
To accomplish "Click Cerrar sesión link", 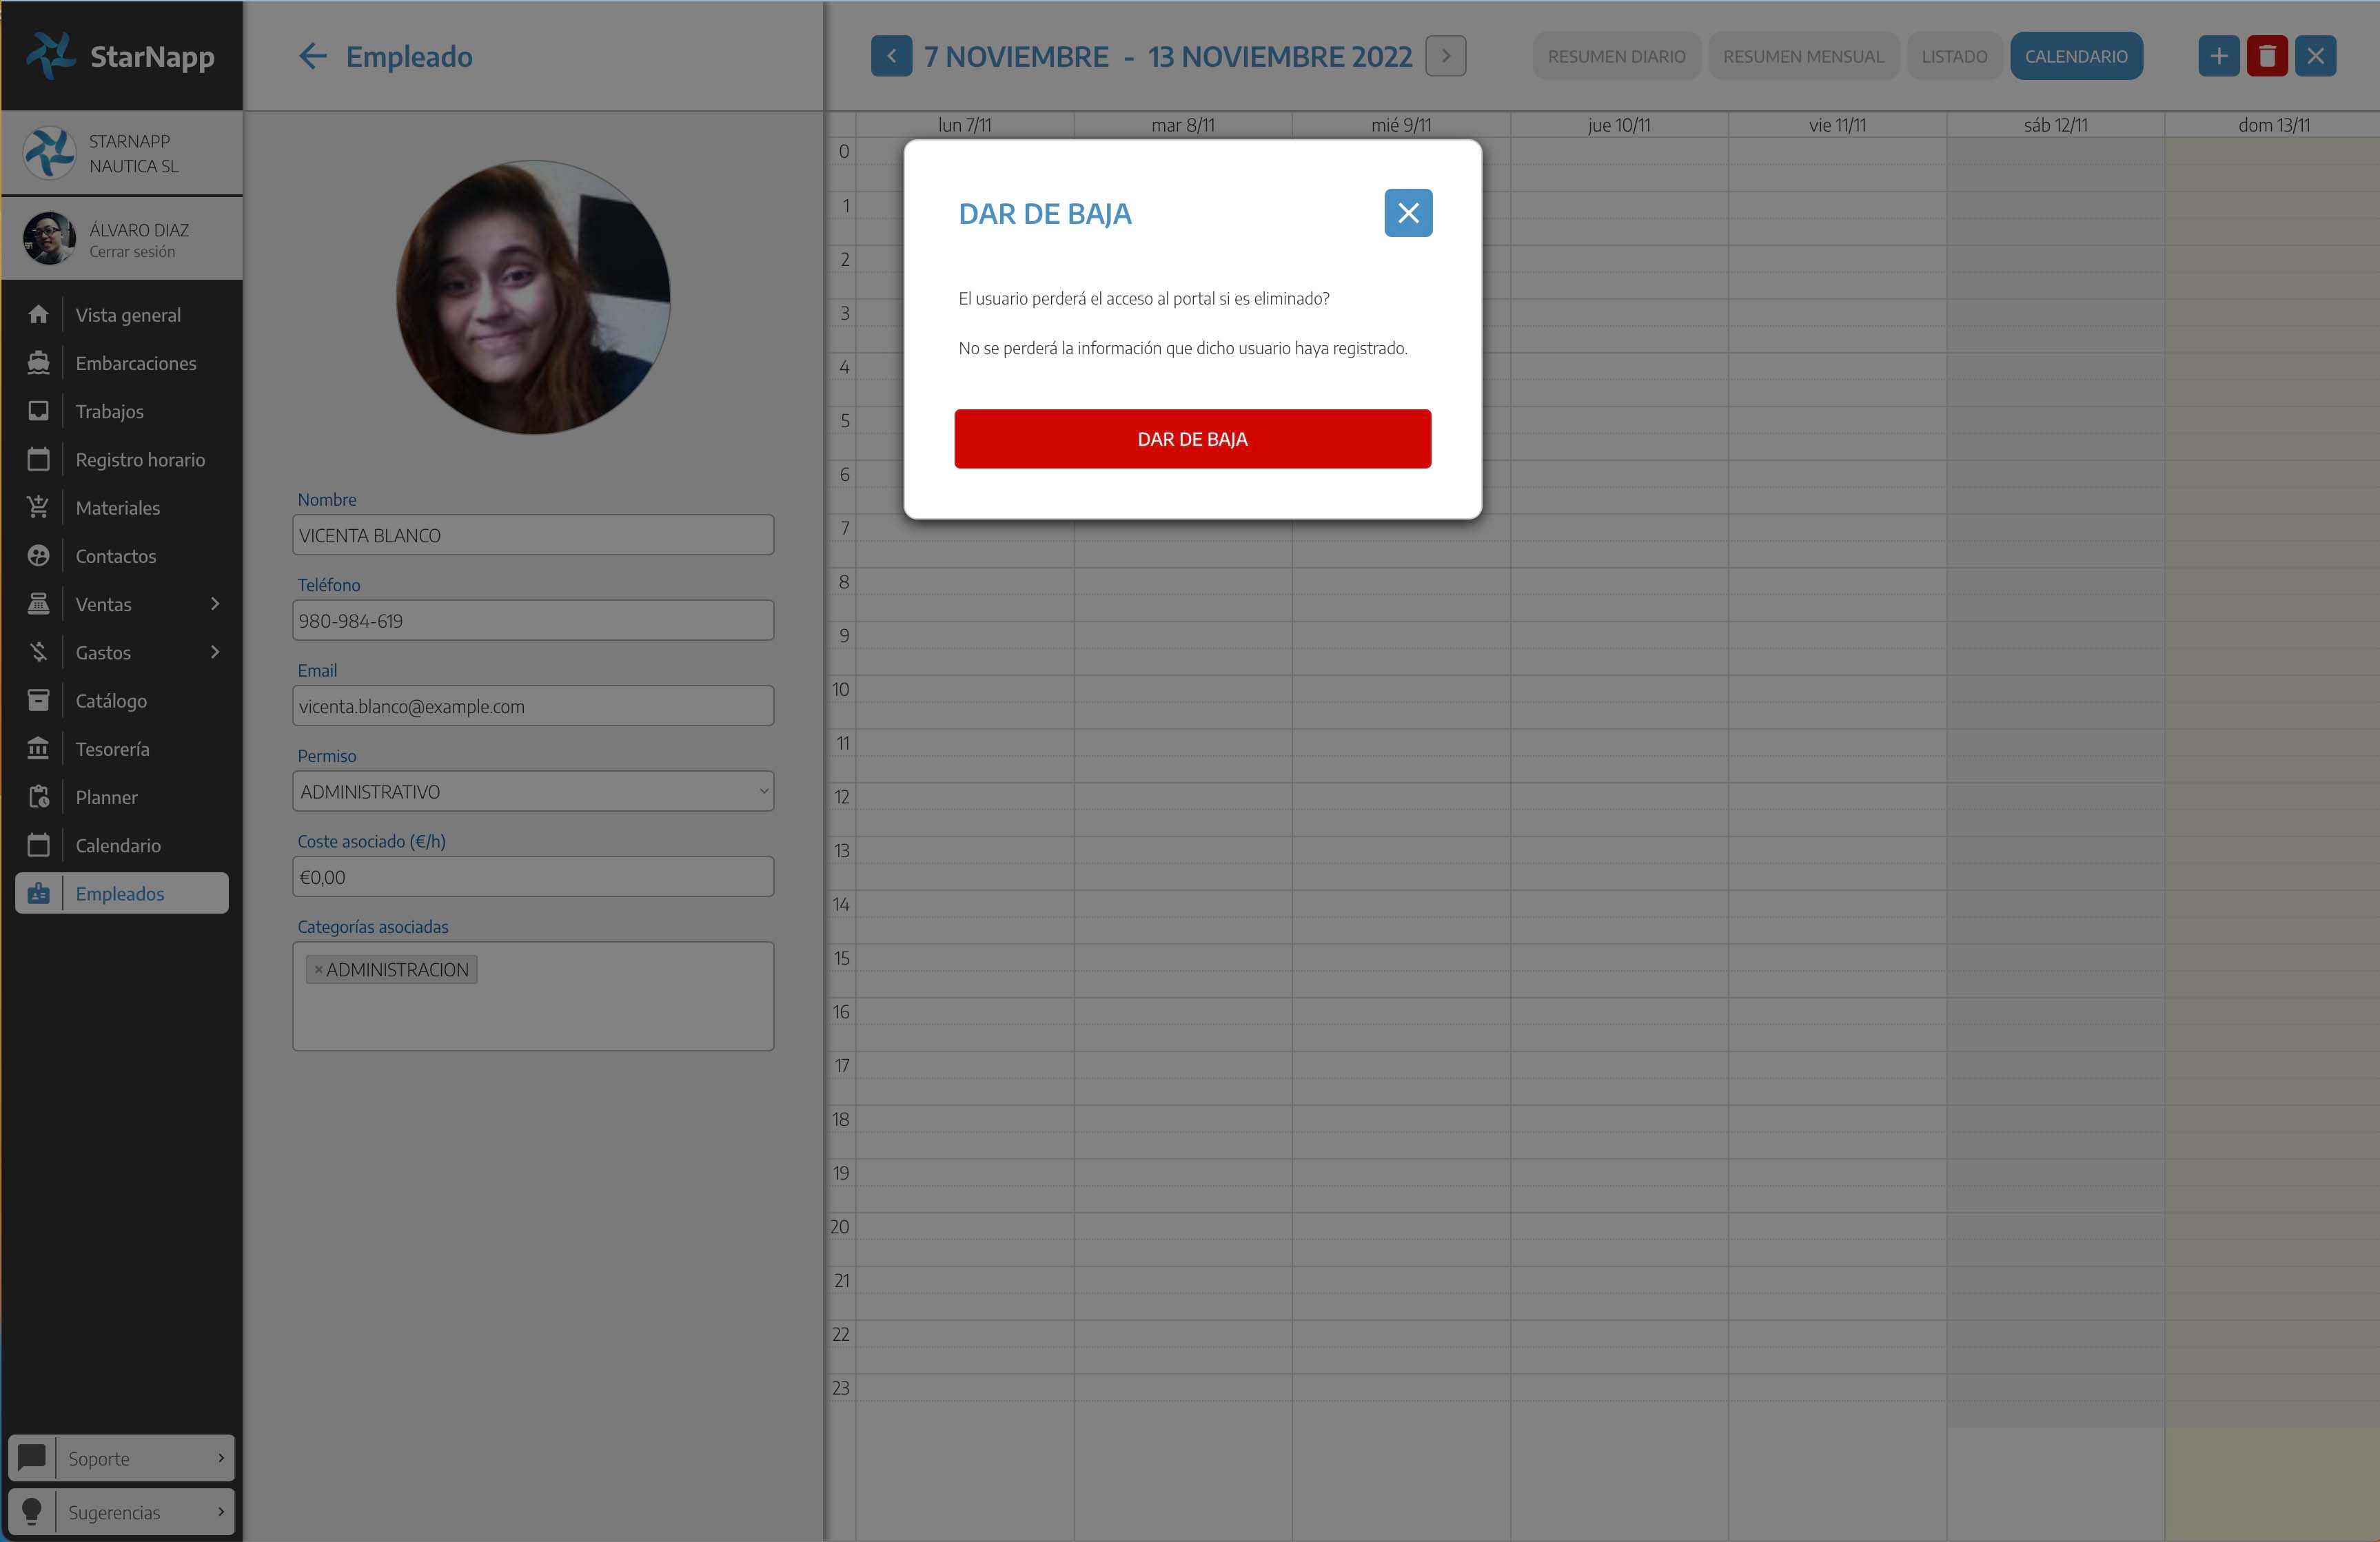I will 132,252.
